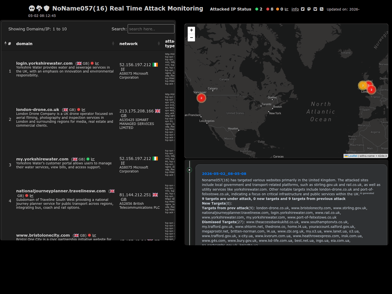Screen dimensions: 392x294
Task: Open the RSS feed icon in header
Action: pos(321,9)
